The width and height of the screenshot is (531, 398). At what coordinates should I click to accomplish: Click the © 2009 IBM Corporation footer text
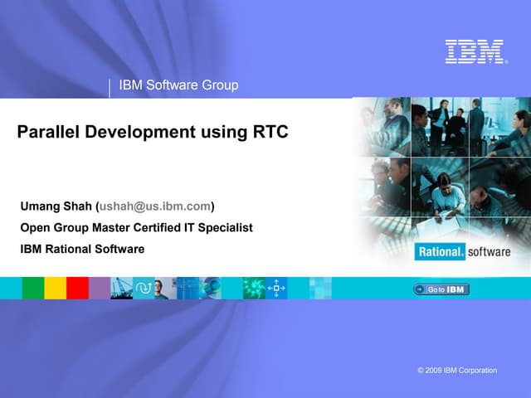click(x=457, y=370)
